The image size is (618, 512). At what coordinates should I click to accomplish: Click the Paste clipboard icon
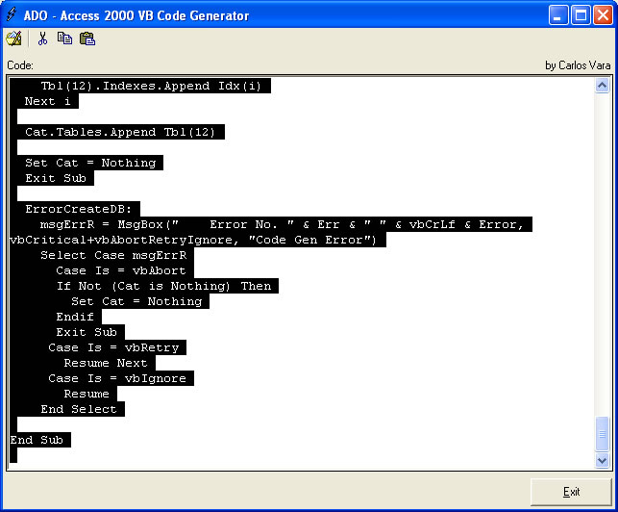87,38
